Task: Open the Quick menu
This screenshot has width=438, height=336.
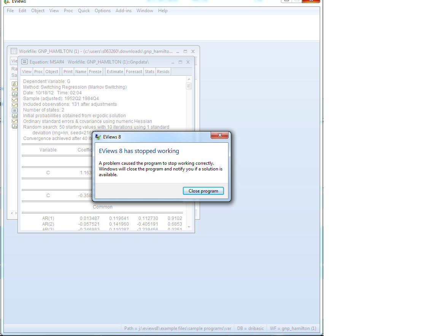Action: 84,11
